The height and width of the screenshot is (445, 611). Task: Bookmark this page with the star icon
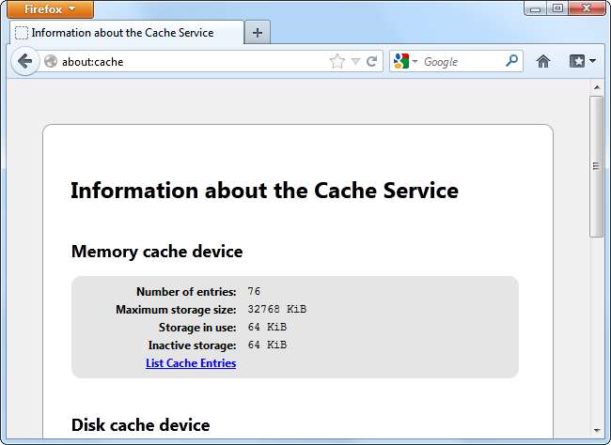(337, 62)
